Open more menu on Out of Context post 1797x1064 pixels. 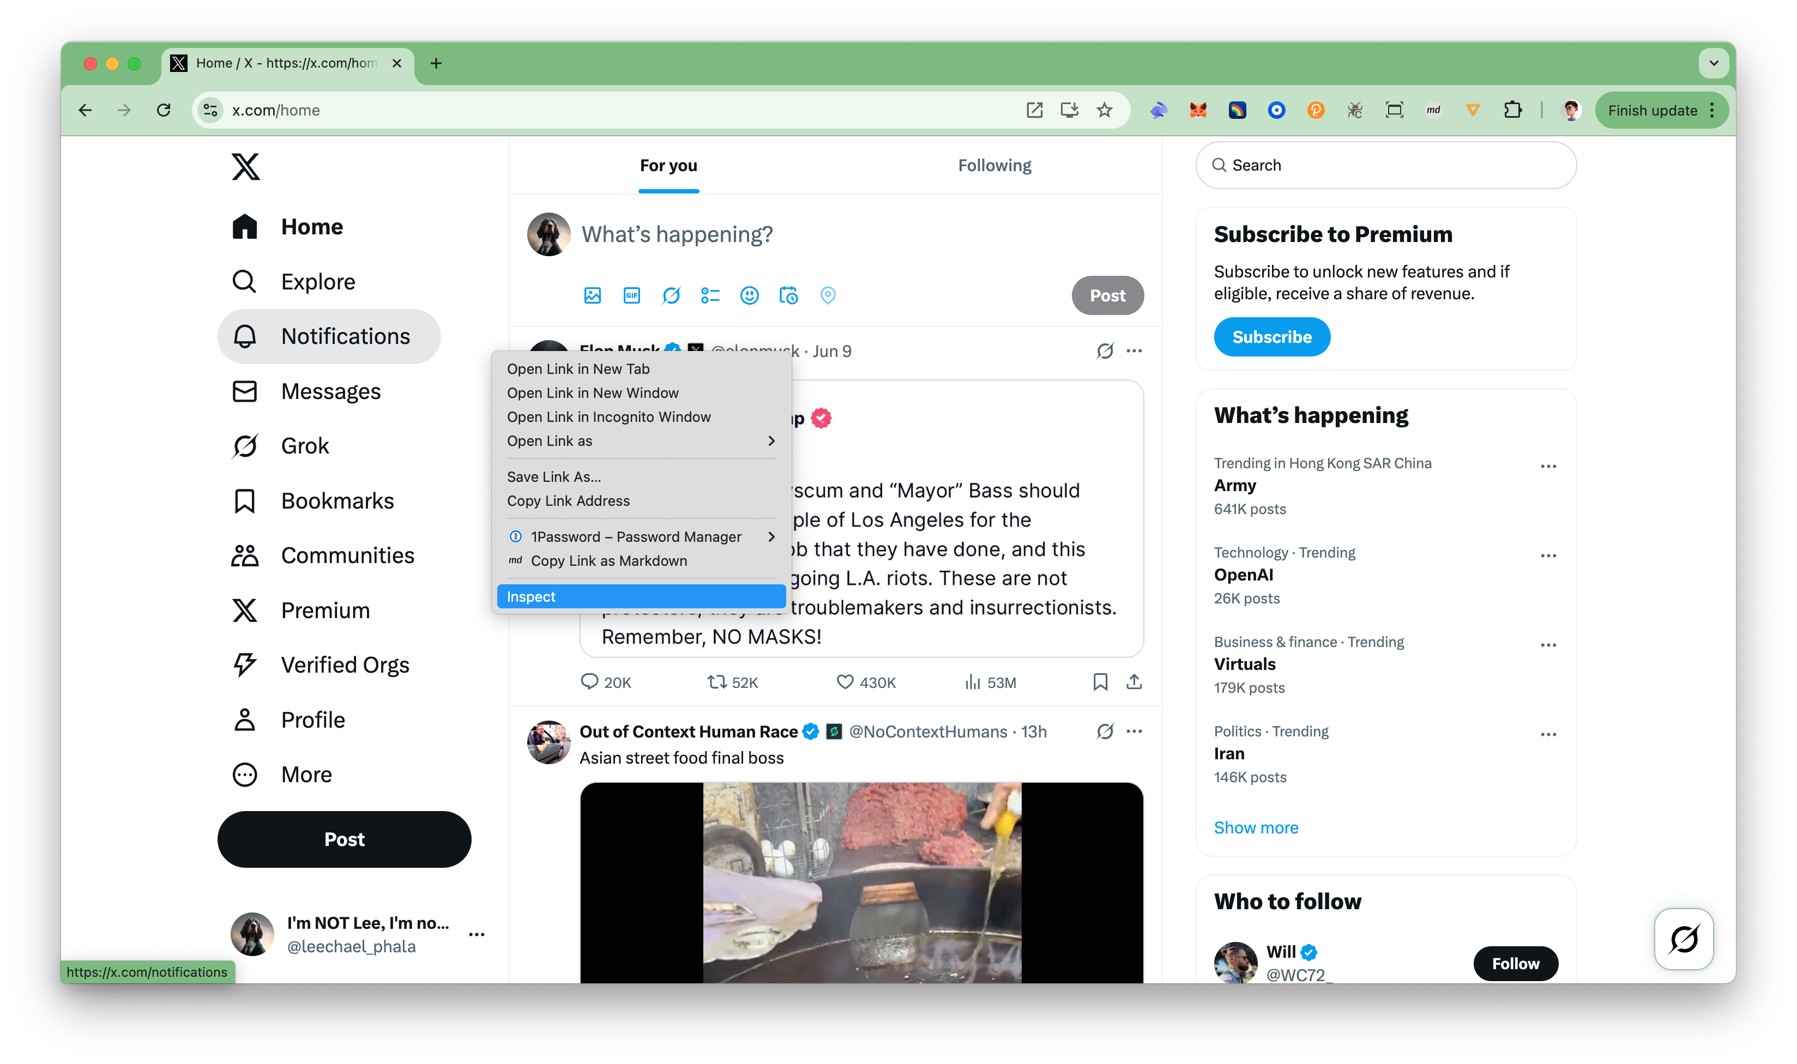pos(1133,731)
